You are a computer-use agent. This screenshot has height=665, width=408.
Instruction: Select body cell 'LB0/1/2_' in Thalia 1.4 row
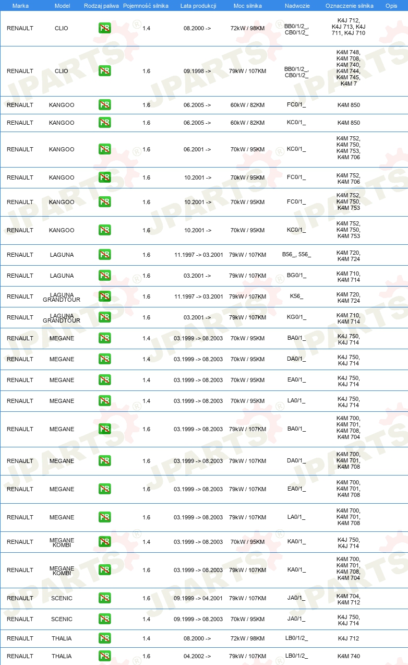click(296, 638)
